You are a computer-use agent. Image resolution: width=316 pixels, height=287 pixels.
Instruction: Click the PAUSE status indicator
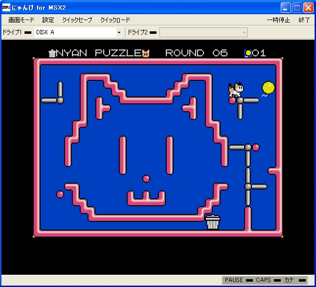pyautogui.click(x=239, y=280)
